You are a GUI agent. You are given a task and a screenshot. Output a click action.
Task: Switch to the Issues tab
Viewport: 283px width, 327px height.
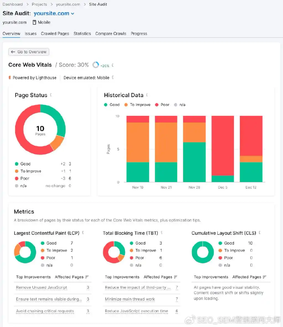[30, 34]
